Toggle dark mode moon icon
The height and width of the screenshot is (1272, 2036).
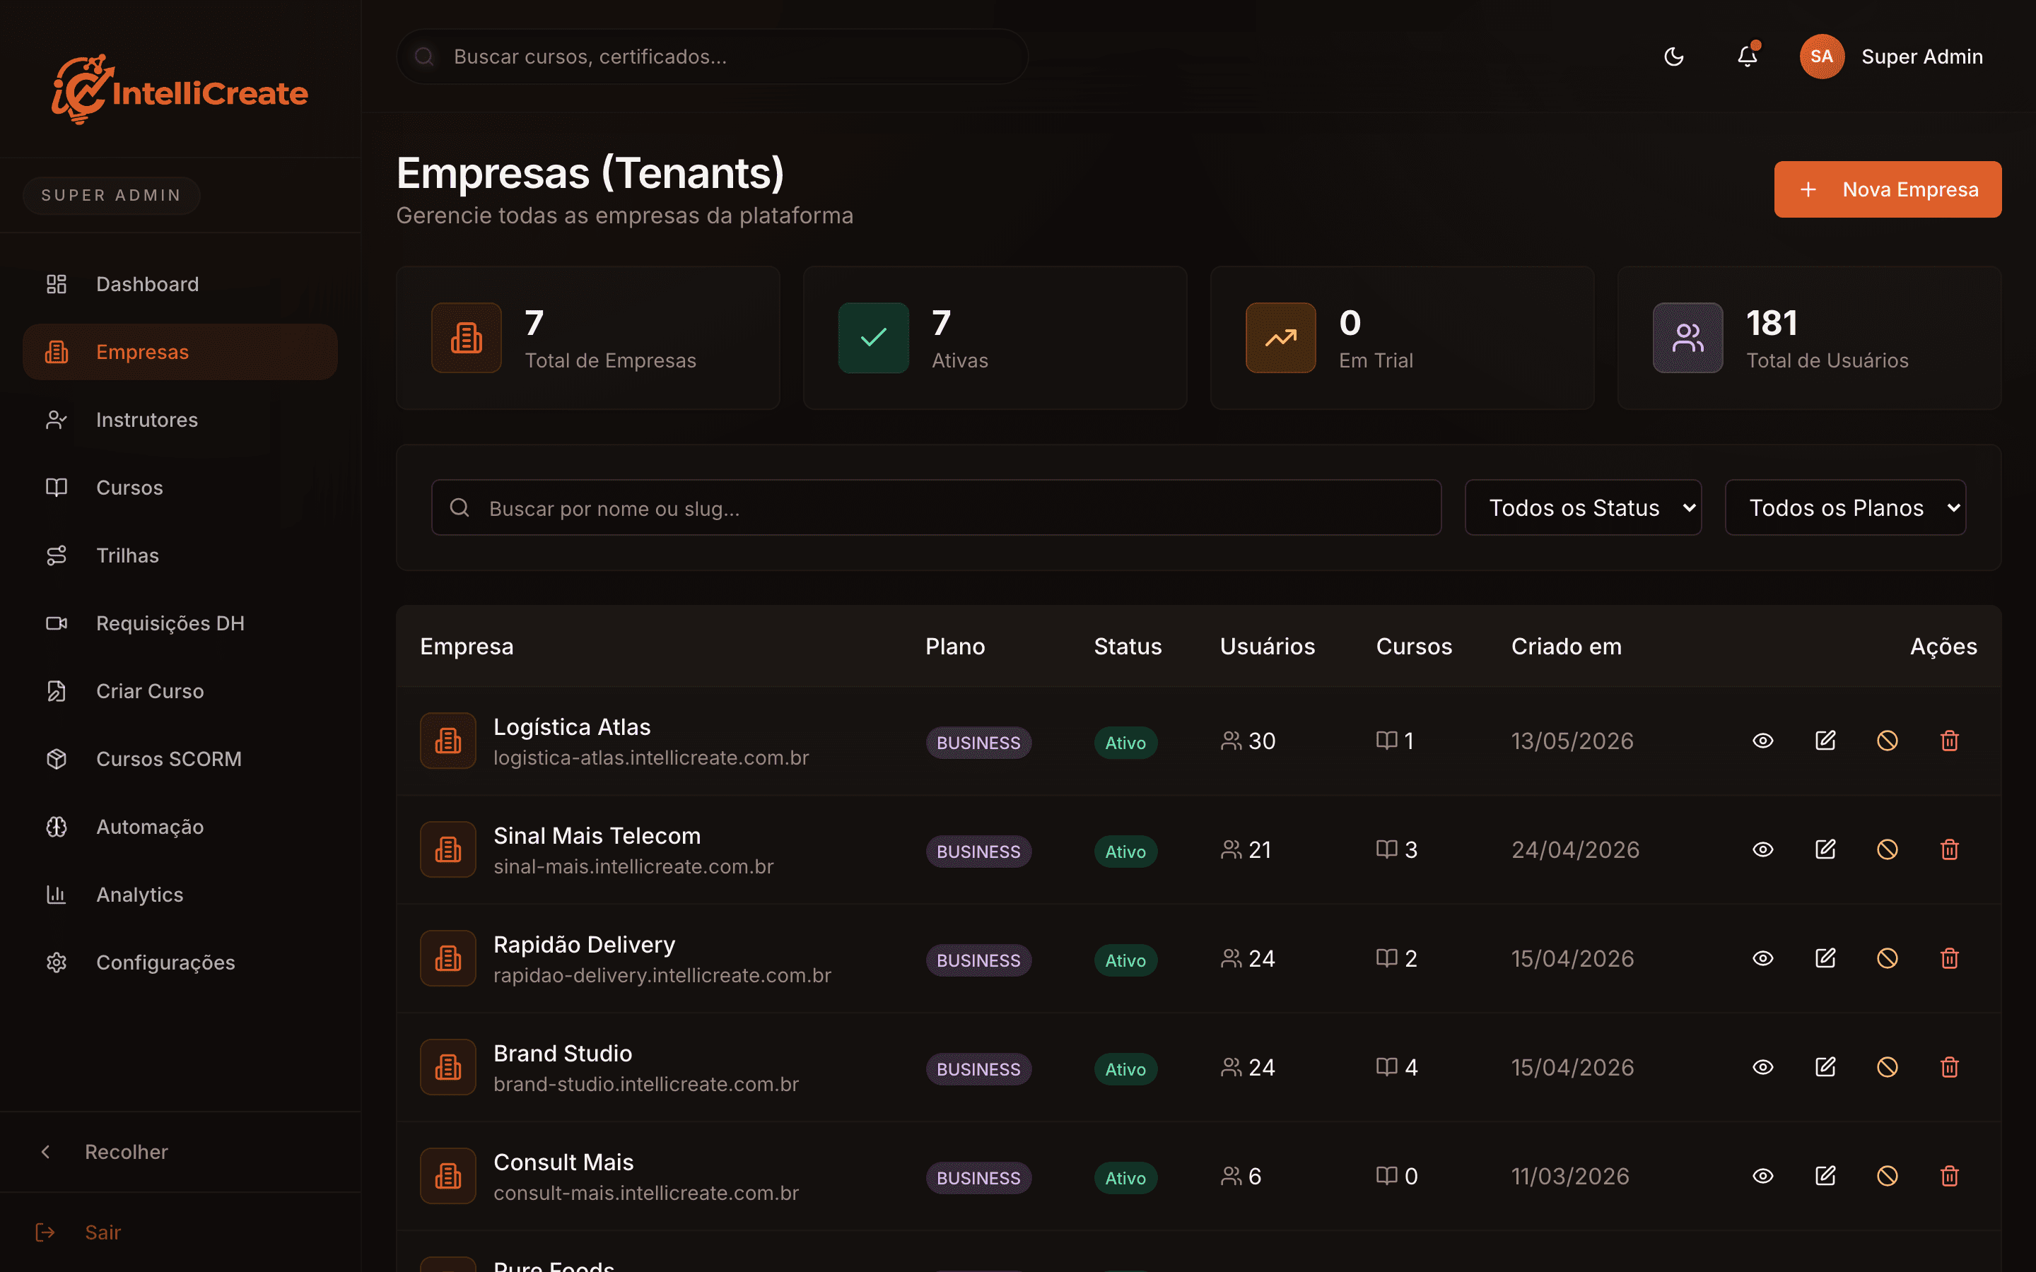pos(1673,57)
